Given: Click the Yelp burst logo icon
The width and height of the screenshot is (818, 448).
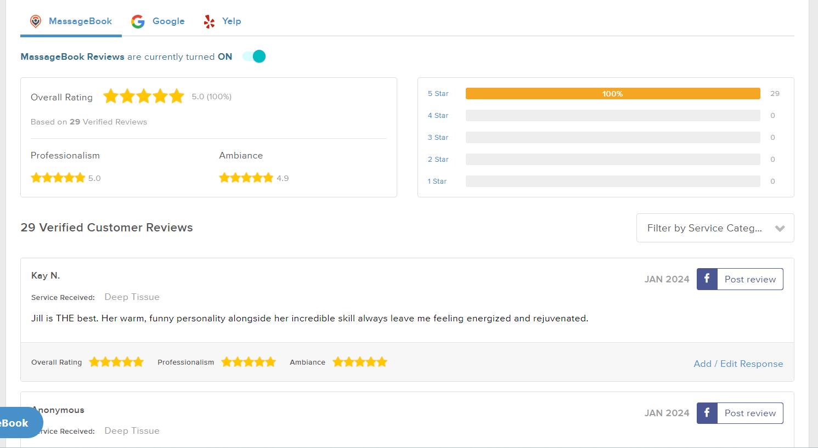Looking at the screenshot, I should coord(209,21).
